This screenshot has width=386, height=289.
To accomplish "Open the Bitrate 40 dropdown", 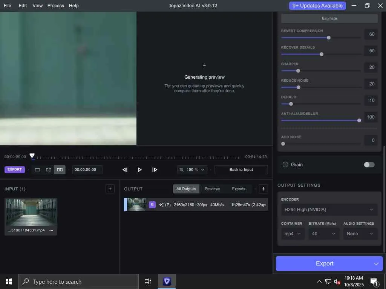I will (x=323, y=234).
